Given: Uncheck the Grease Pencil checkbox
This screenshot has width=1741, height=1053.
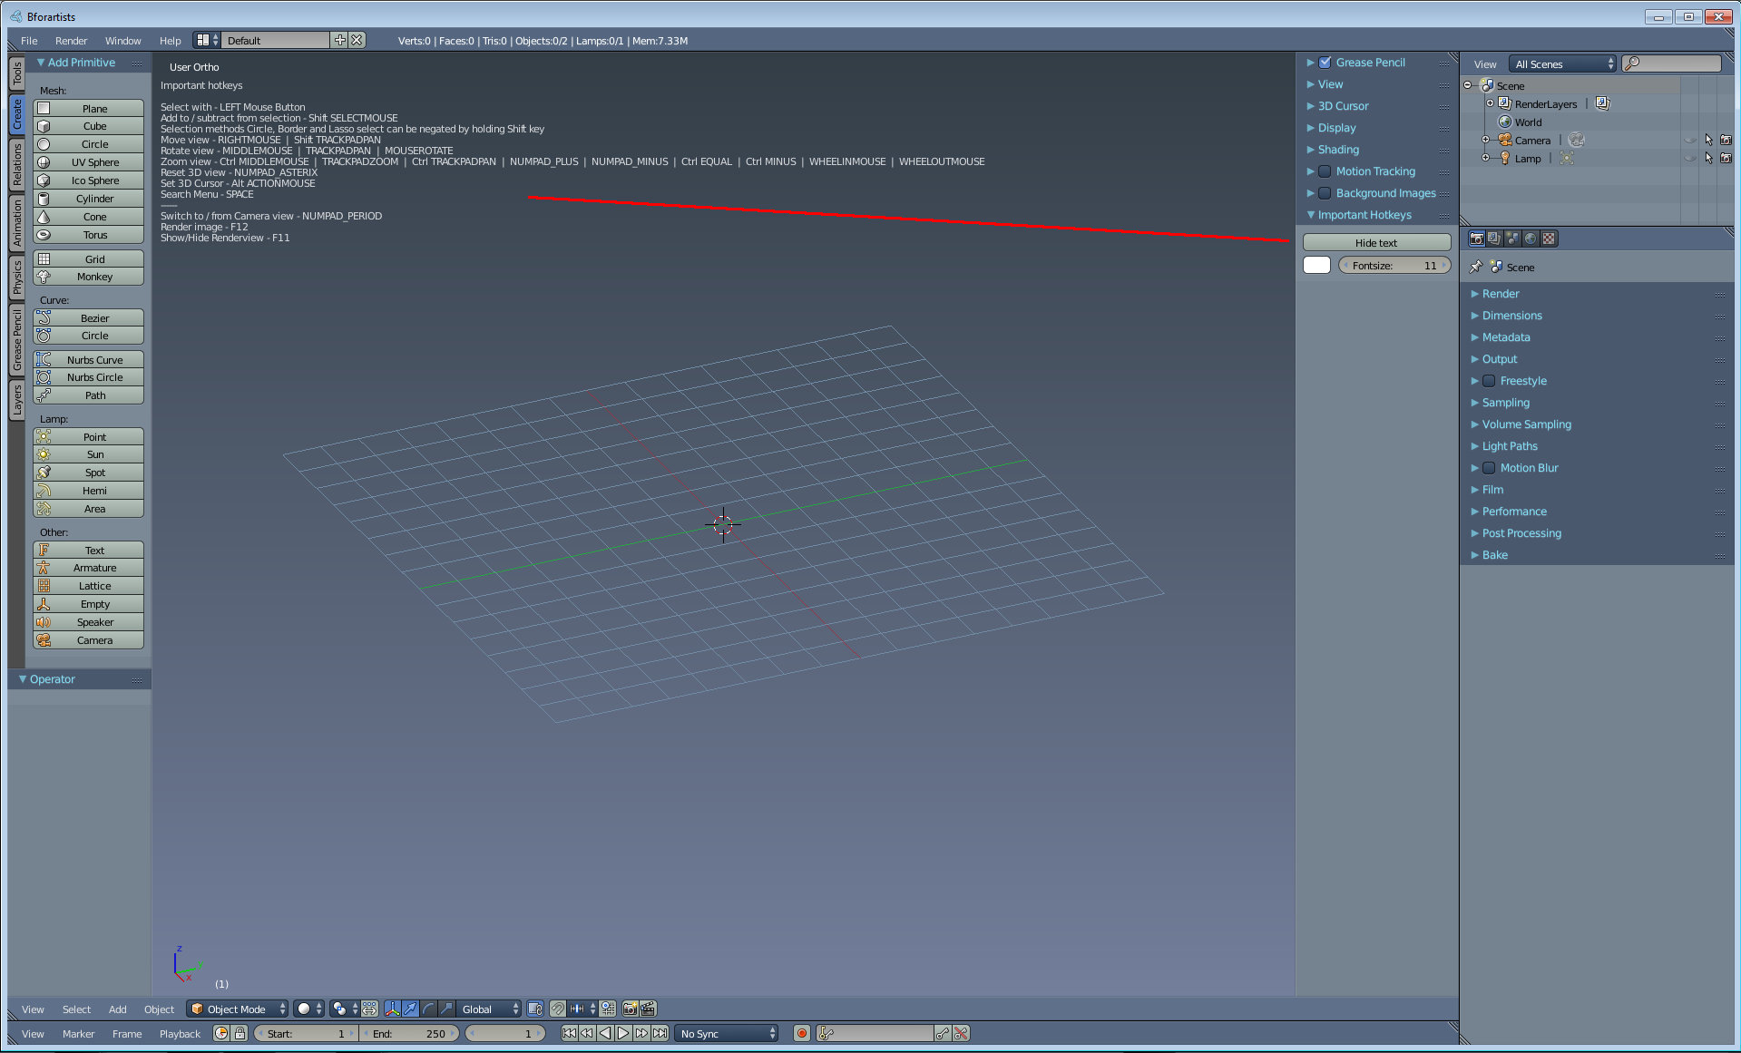Looking at the screenshot, I should 1325,63.
